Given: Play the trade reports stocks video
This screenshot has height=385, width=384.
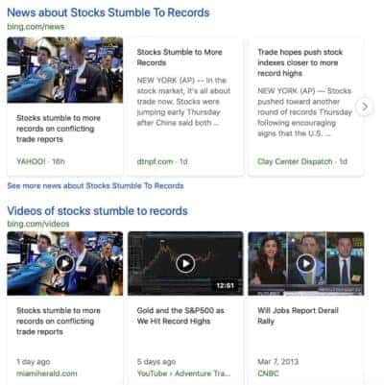Looking at the screenshot, I should [x=65, y=263].
